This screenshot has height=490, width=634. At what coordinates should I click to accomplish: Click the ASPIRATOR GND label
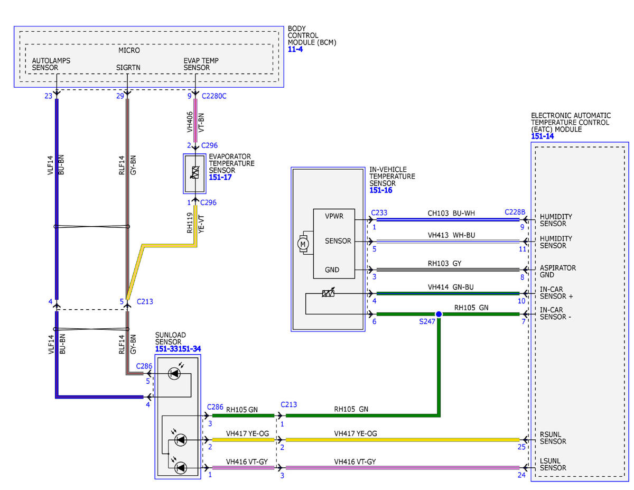tap(558, 271)
